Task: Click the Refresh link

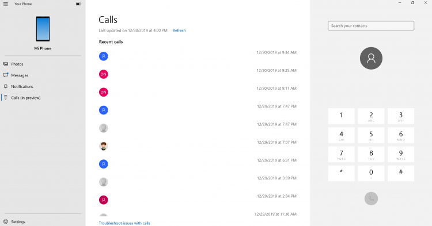Action: pyautogui.click(x=179, y=30)
